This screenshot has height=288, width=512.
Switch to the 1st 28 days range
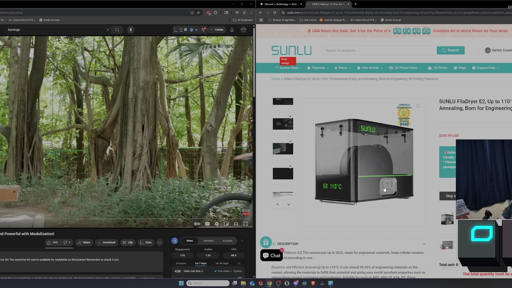click(222, 263)
